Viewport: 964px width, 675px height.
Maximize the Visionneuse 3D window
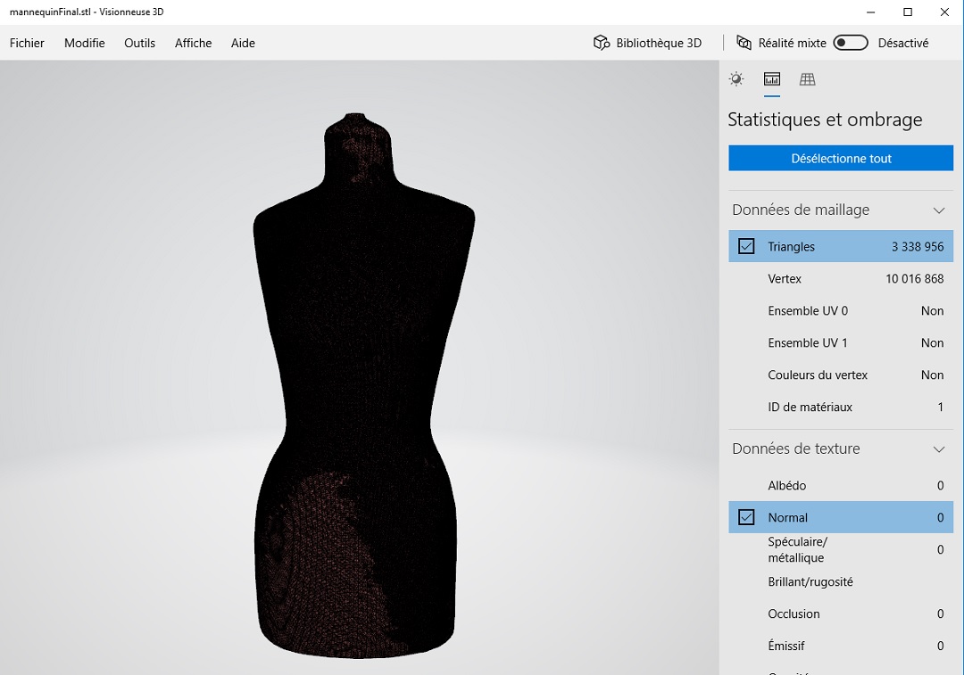pos(908,12)
